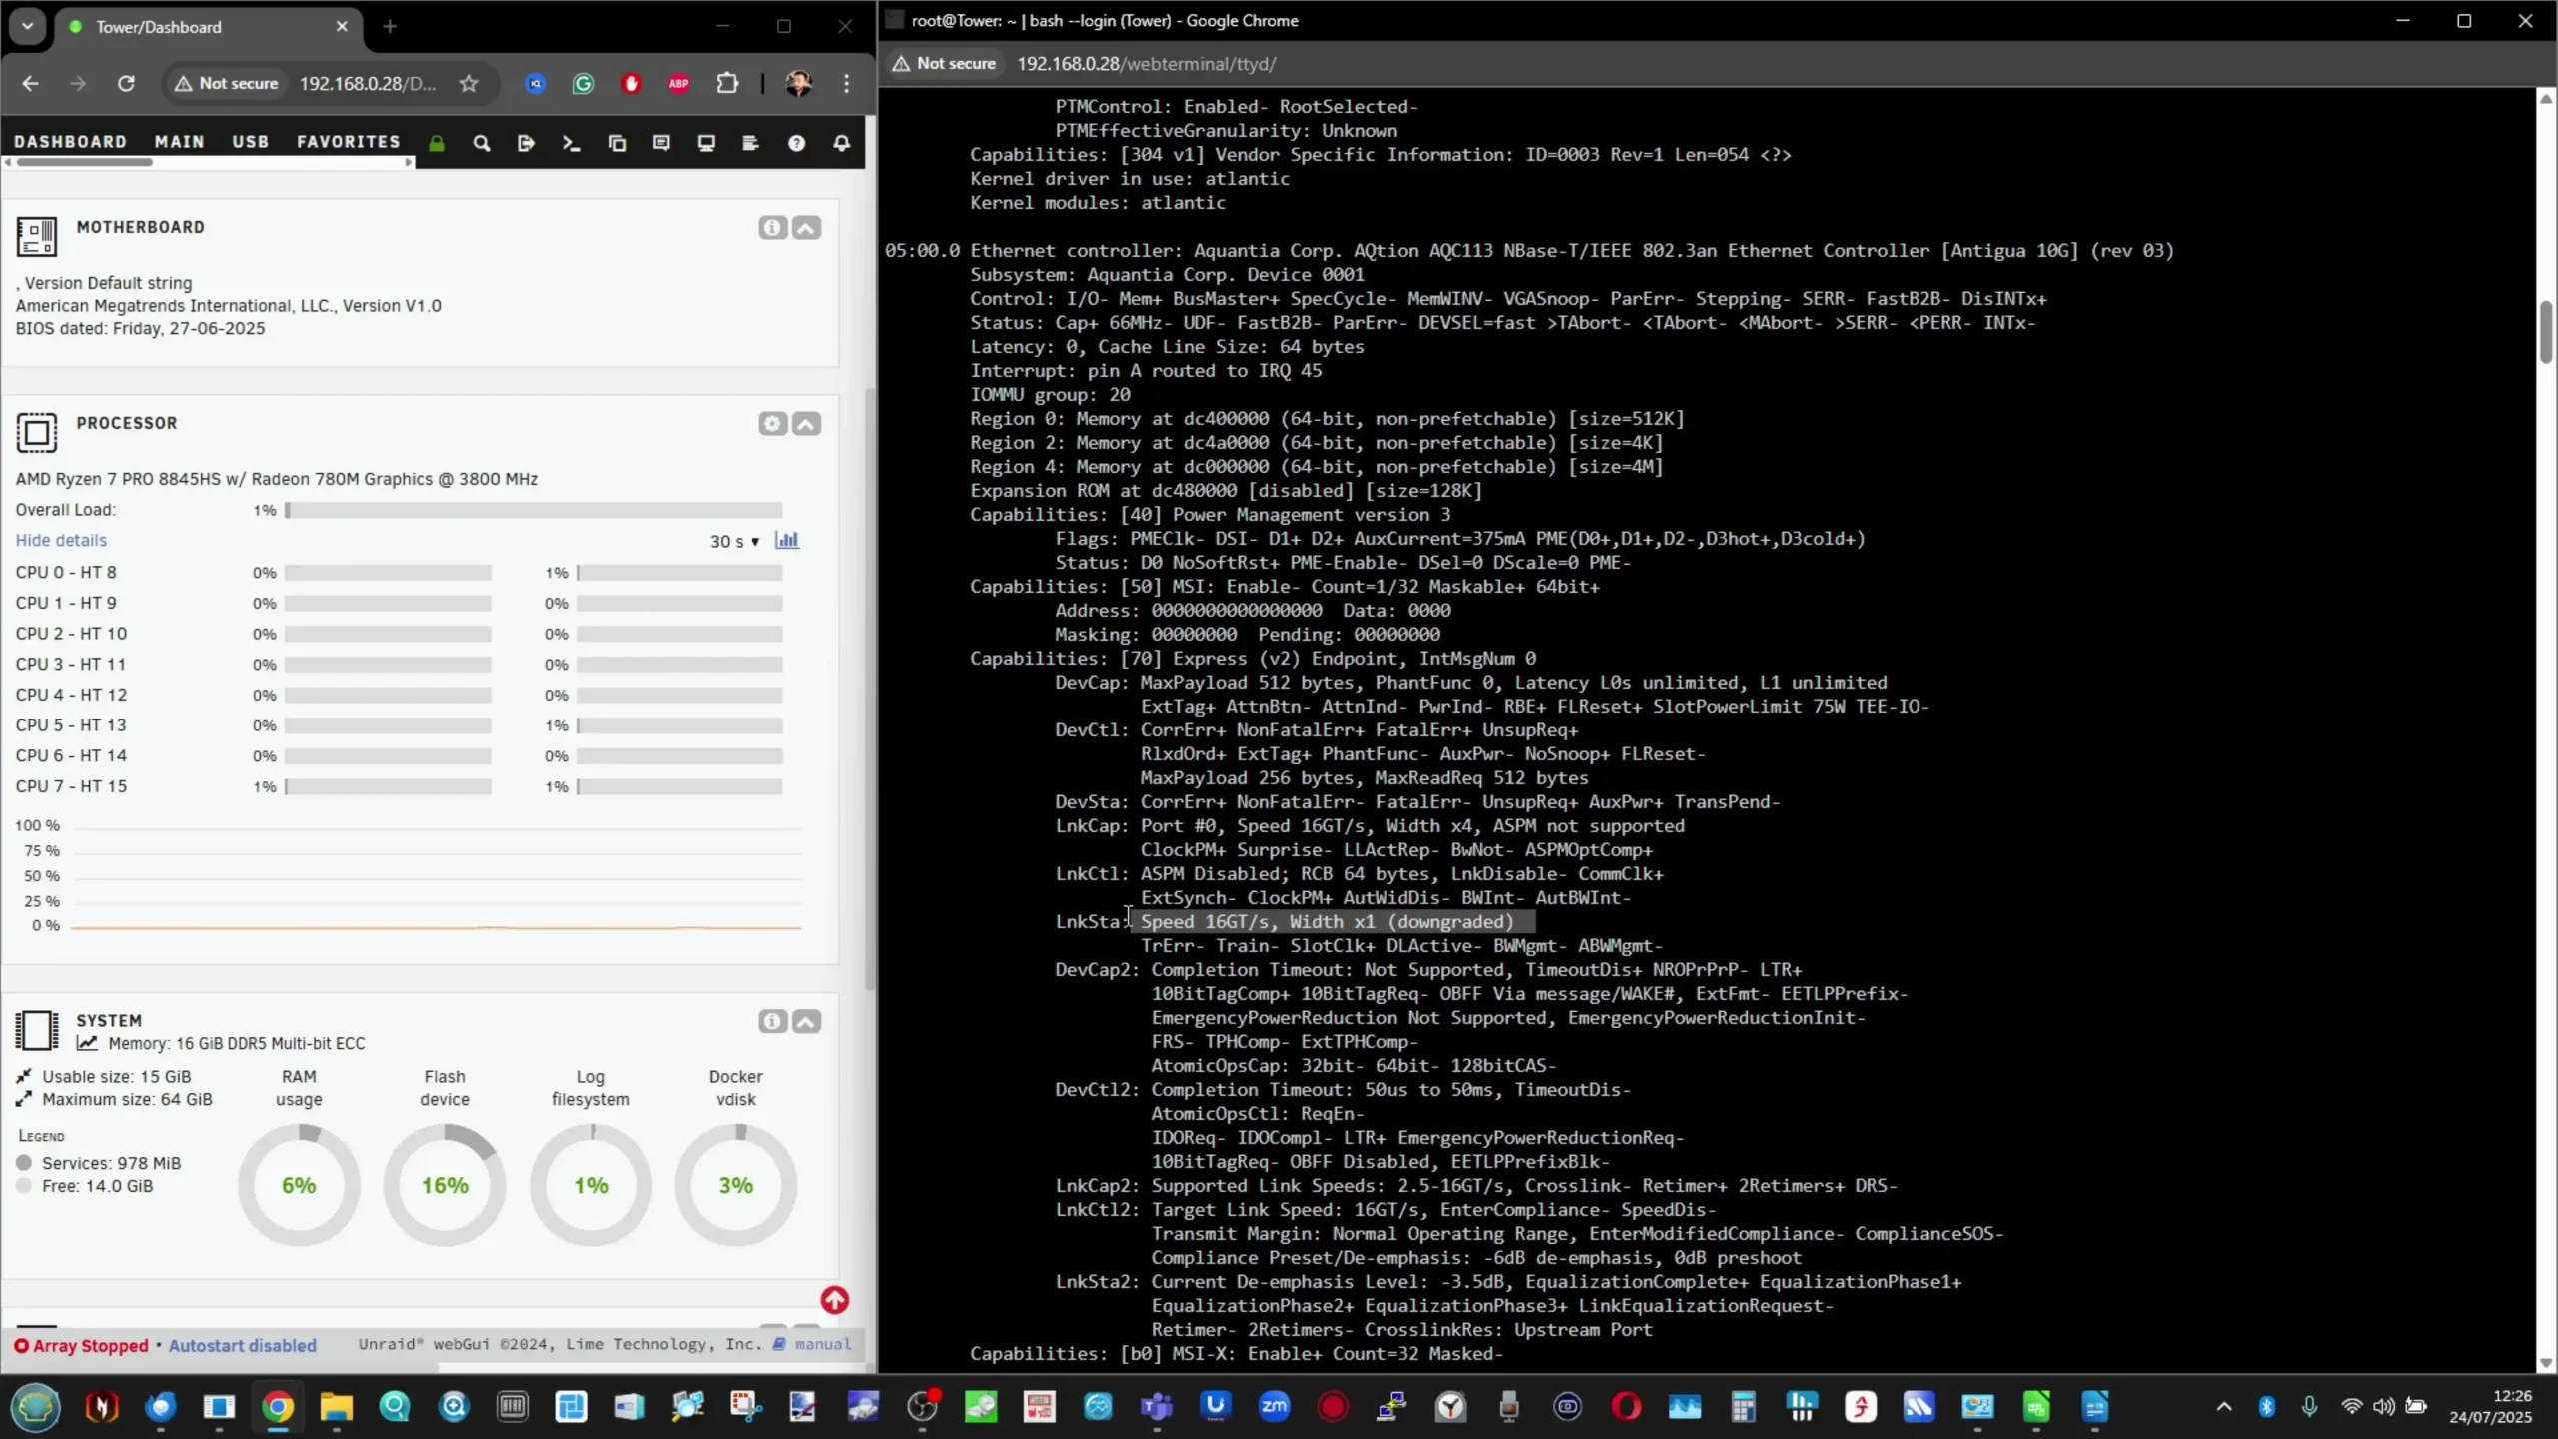Click the memory graph icon next to Memory
This screenshot has width=2558, height=1439.
click(88, 1043)
